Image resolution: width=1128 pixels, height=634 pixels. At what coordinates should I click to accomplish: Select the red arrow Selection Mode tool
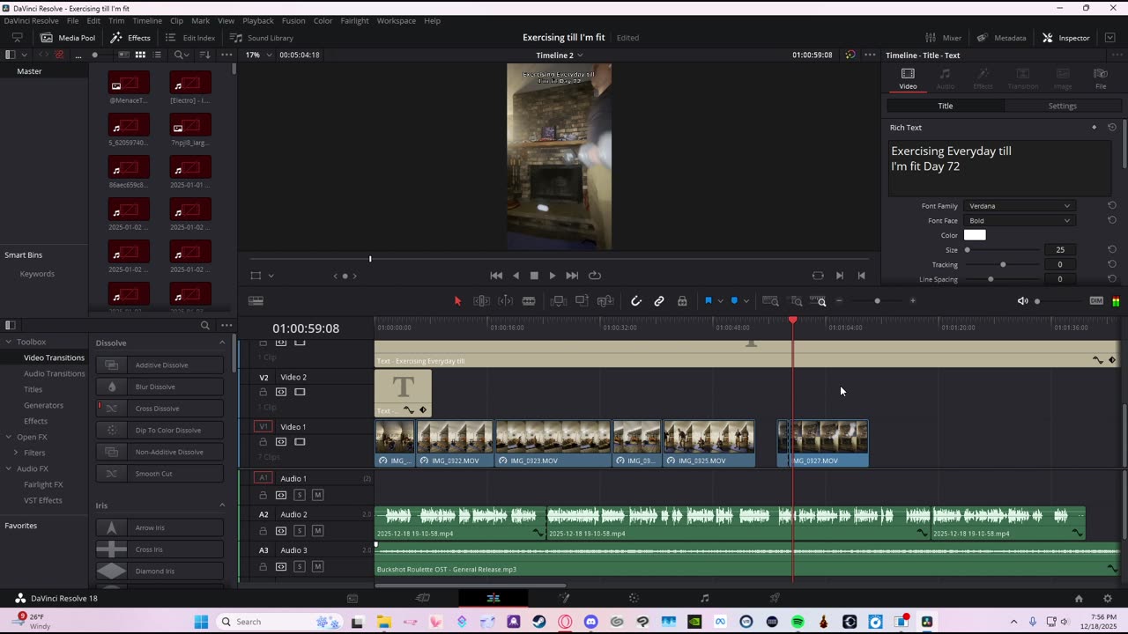tap(457, 301)
